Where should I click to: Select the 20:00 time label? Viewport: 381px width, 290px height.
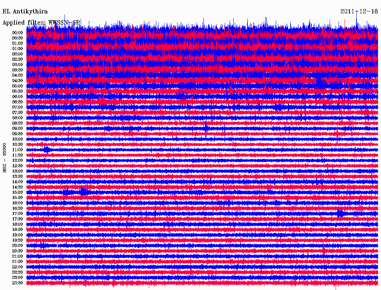17,246
